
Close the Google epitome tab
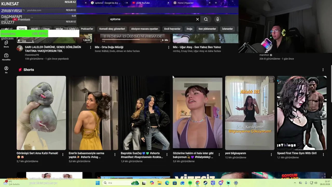click(x=127, y=3)
